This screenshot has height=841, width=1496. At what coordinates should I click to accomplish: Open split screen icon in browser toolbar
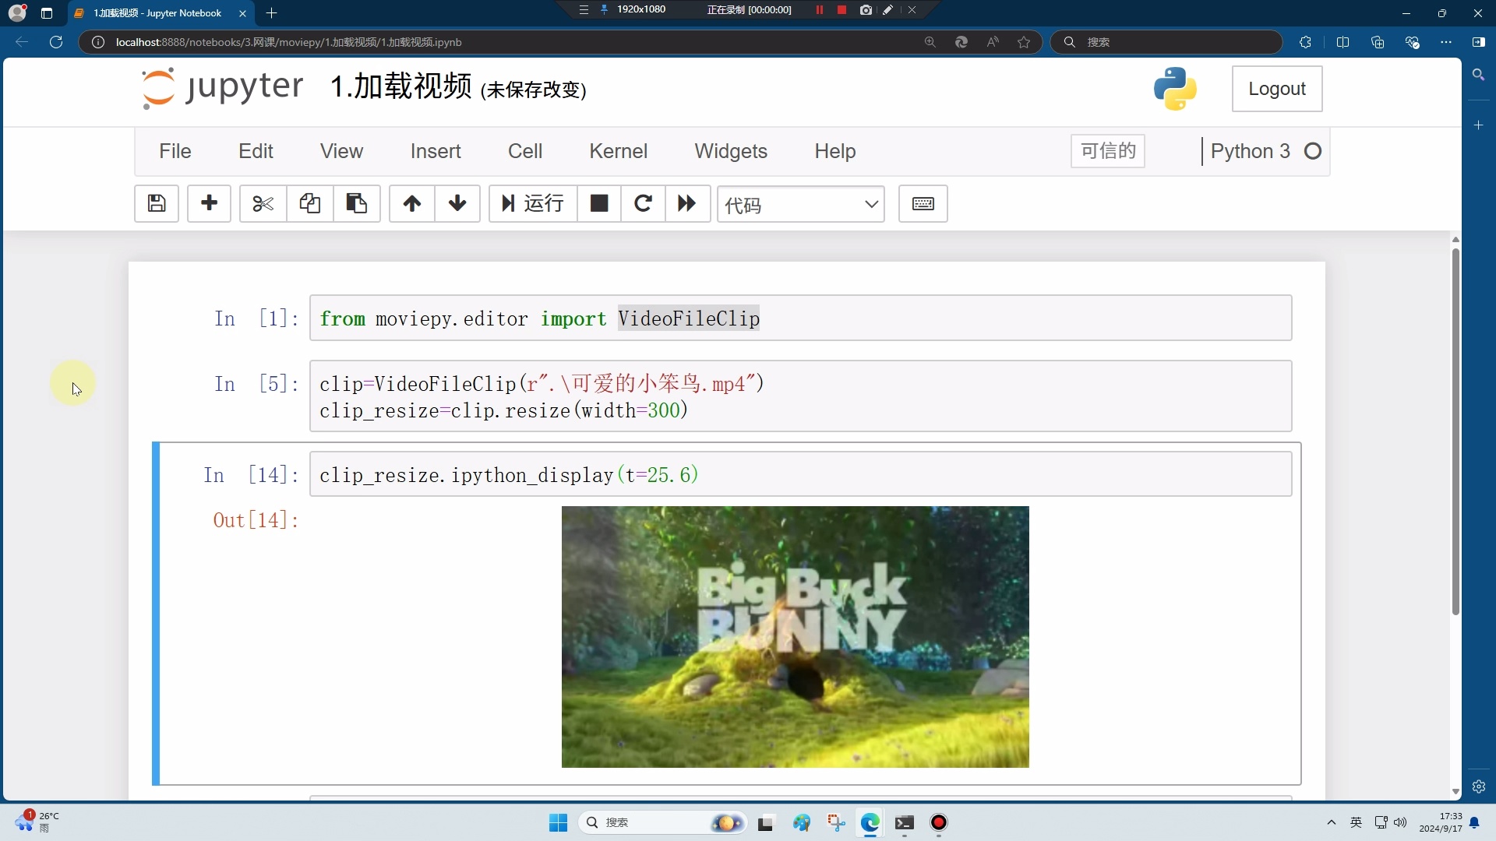coord(1343,42)
